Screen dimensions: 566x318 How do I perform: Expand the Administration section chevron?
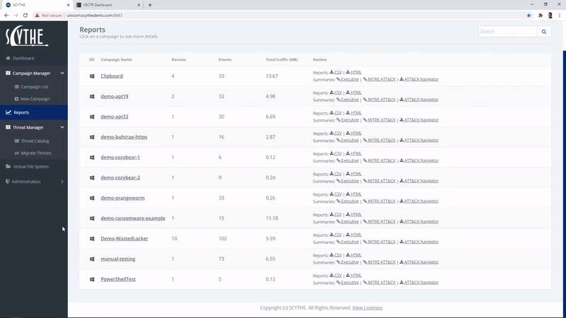[62, 182]
